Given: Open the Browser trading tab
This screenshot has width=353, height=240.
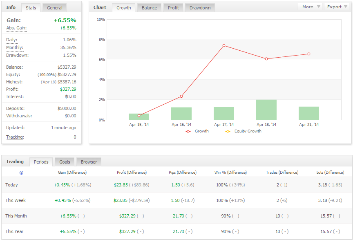Looking at the screenshot, I should tap(89, 162).
